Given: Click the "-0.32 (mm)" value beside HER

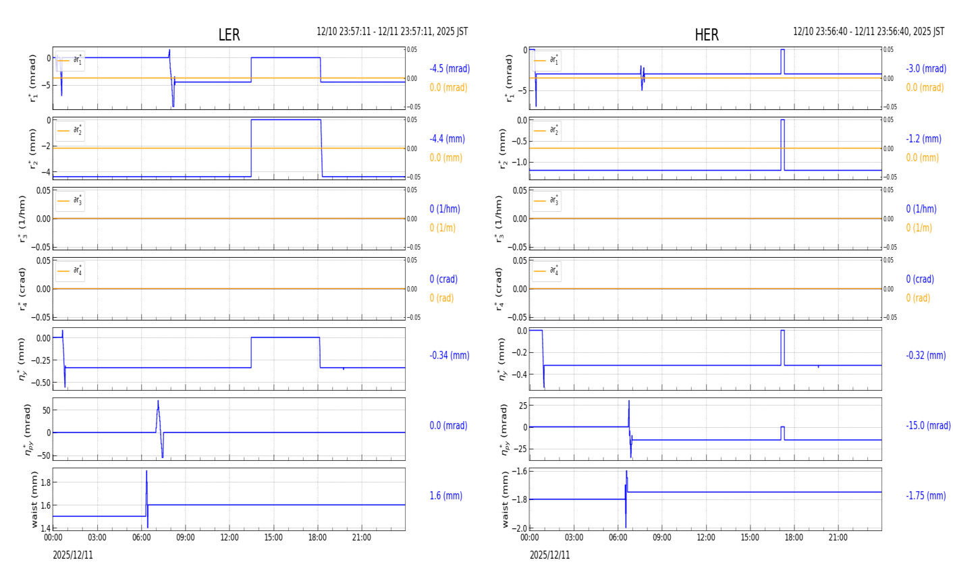Looking at the screenshot, I should pyautogui.click(x=926, y=356).
